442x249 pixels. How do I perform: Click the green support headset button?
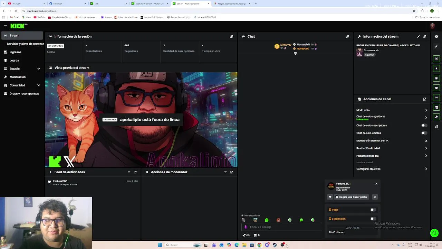434,233
